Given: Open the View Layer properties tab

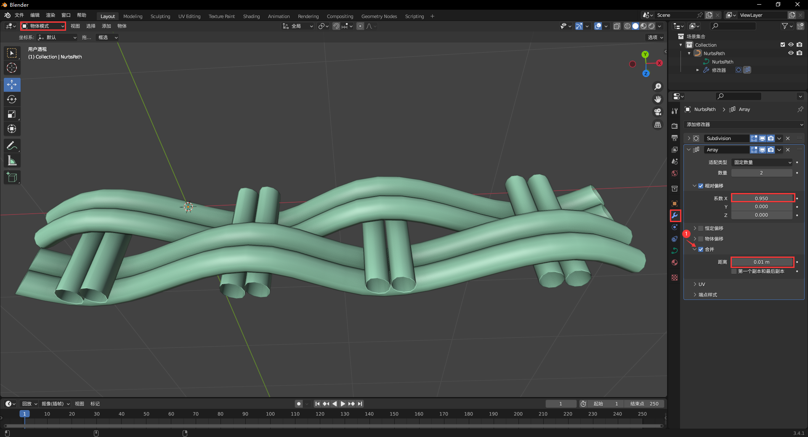Looking at the screenshot, I should (675, 149).
